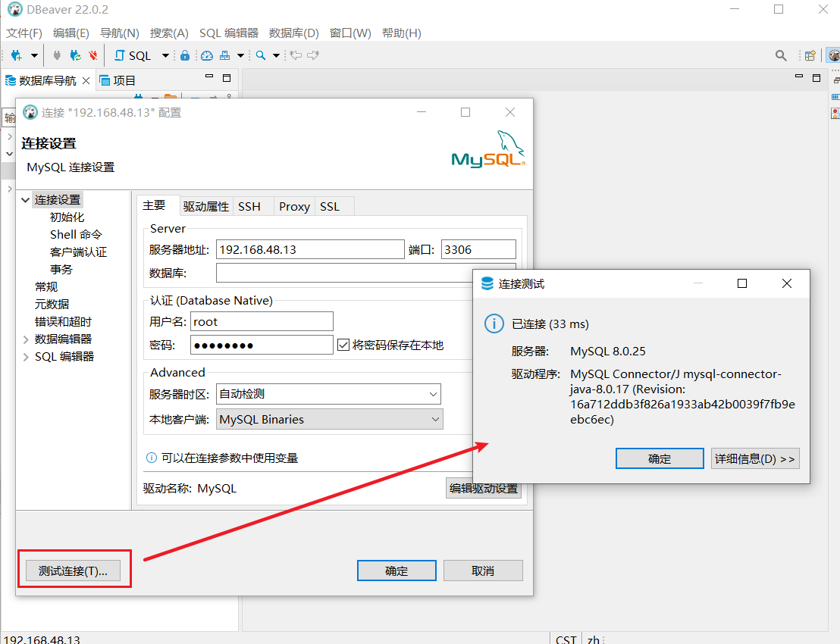Screen dimensions: 840x644
Task: Click the 测试连接(T)... button
Action: [x=73, y=571]
